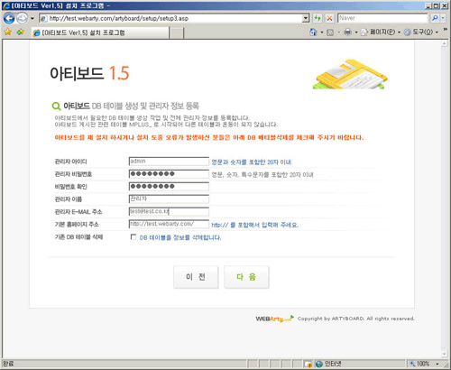Click the 완료 status bar text

tap(8, 364)
